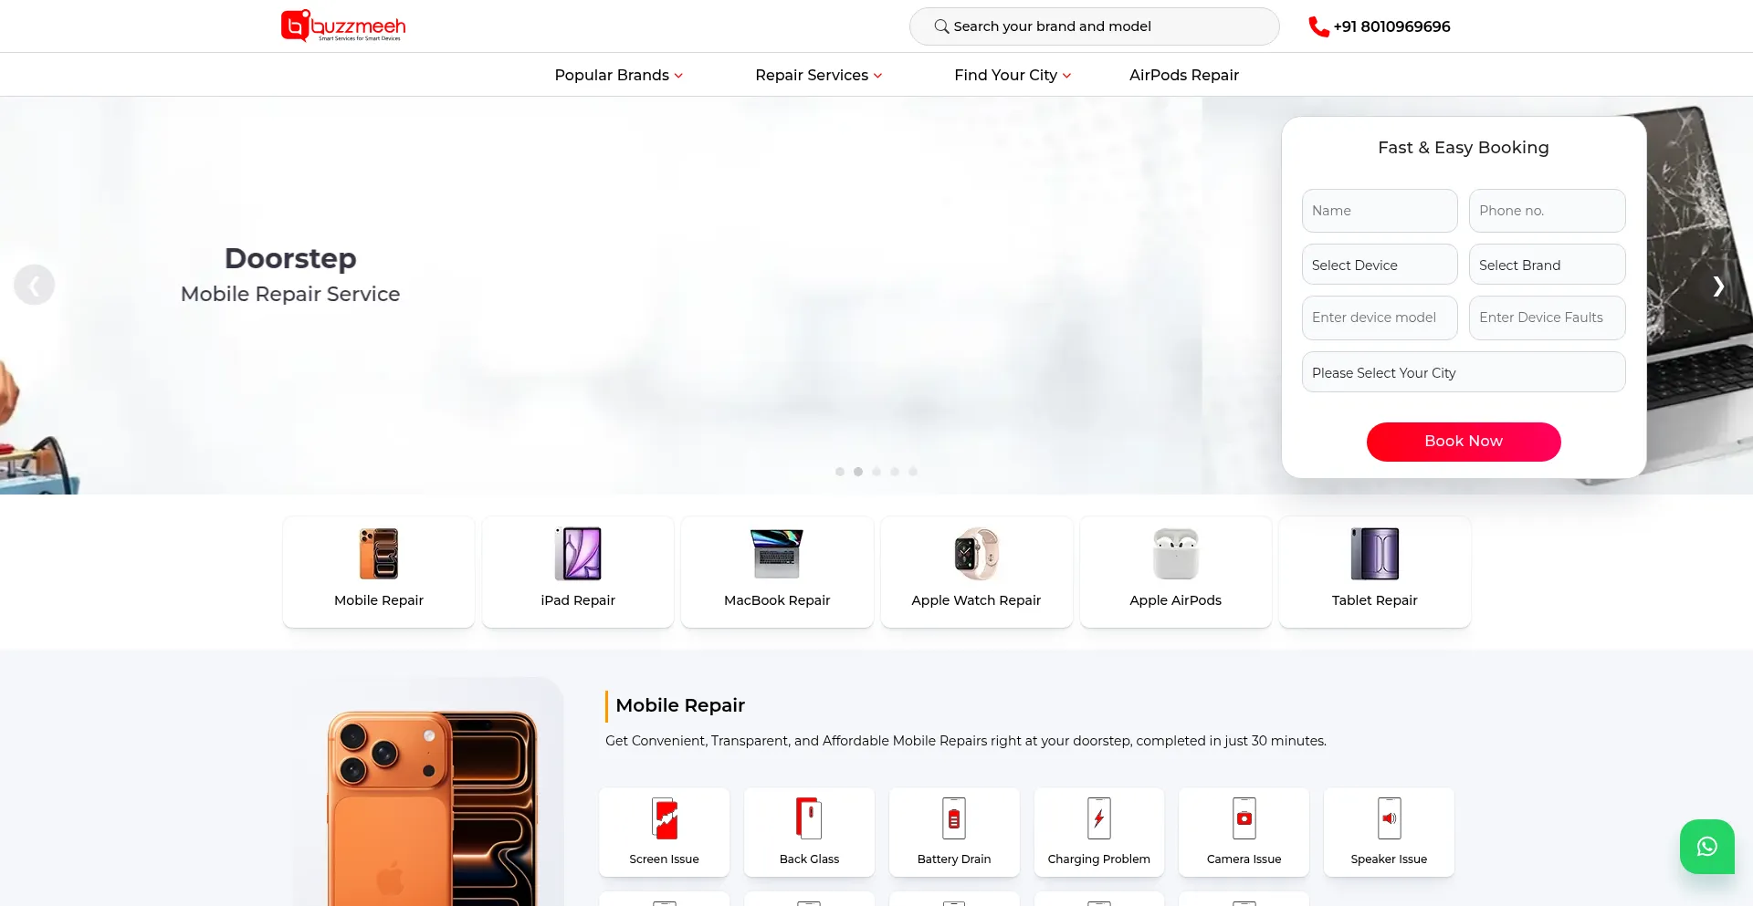This screenshot has height=906, width=1753.
Task: Focus the Enter Device Faults field
Action: click(x=1548, y=318)
